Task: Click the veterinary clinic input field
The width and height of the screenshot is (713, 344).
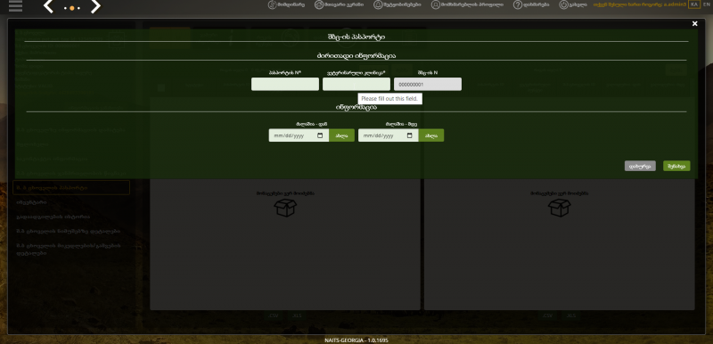Action: click(356, 84)
